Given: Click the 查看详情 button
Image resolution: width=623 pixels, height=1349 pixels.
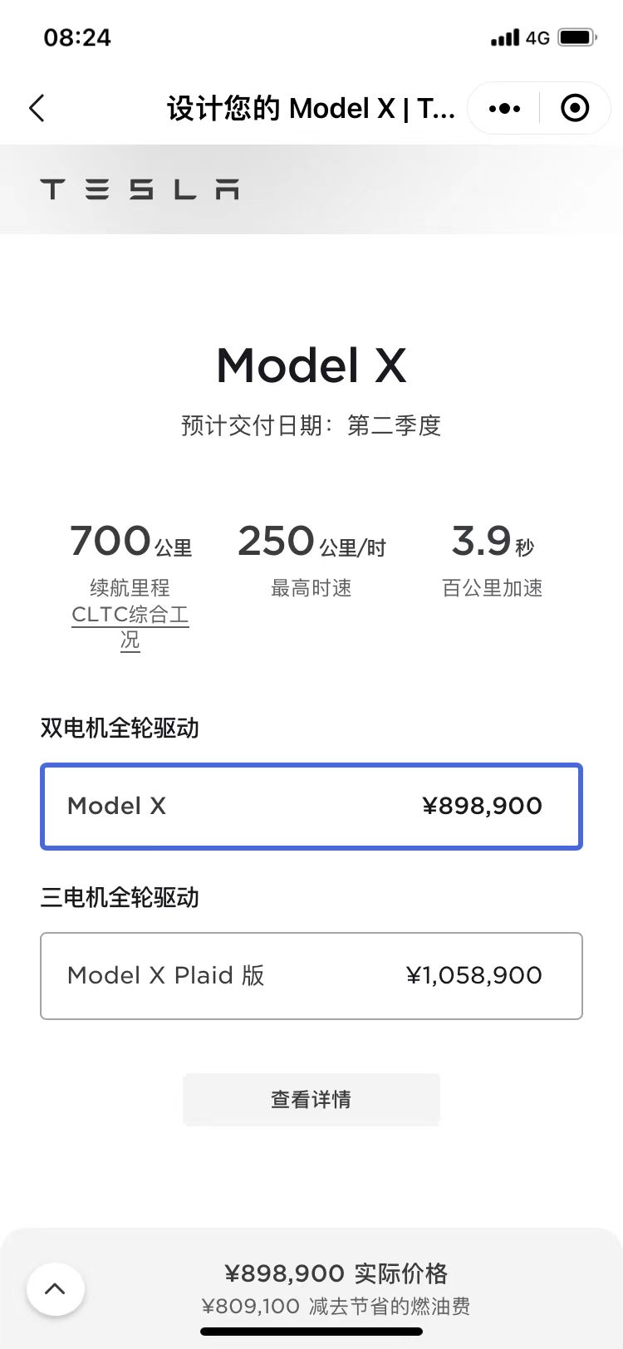Looking at the screenshot, I should [x=311, y=1100].
